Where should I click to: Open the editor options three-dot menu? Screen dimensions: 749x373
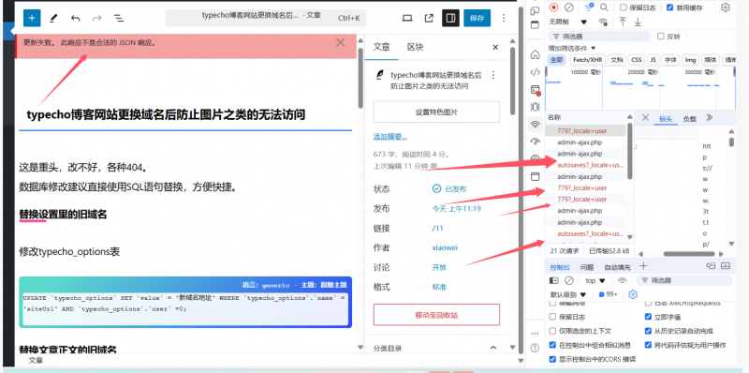[504, 18]
